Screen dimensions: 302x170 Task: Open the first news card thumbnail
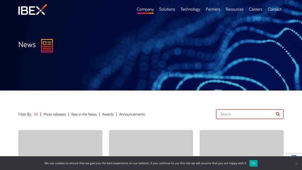point(60,143)
